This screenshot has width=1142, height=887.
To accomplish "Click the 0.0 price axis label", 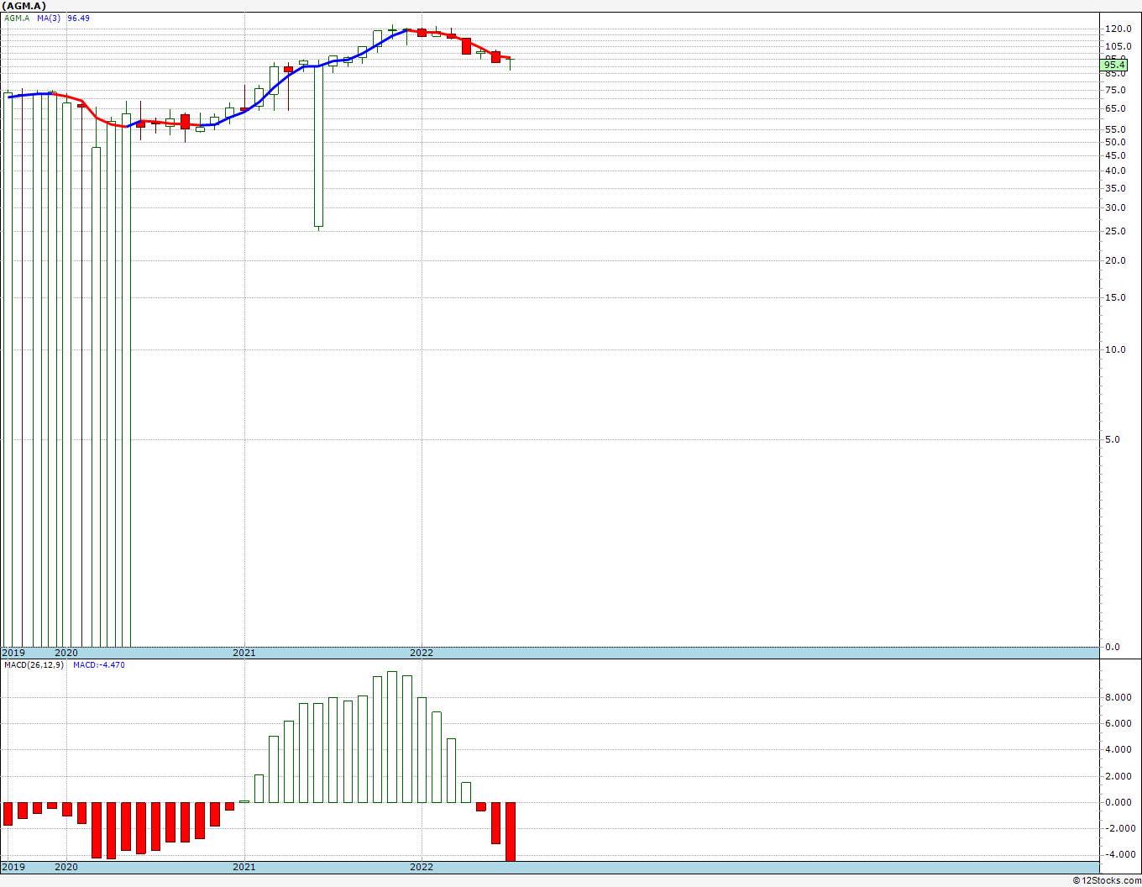I will (x=1113, y=647).
